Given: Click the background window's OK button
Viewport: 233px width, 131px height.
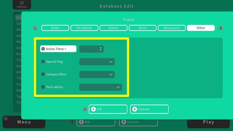Looking at the screenshot, I should click(x=96, y=122).
